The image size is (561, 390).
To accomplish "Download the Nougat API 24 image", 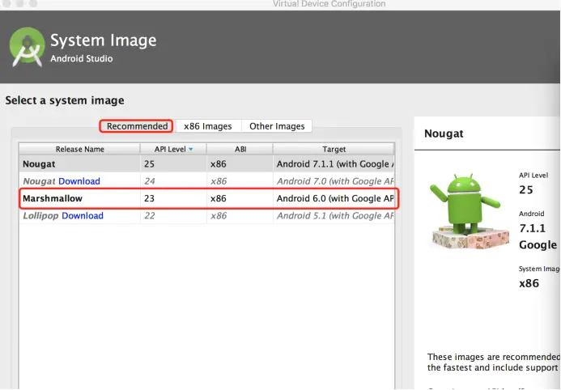I will point(79,181).
